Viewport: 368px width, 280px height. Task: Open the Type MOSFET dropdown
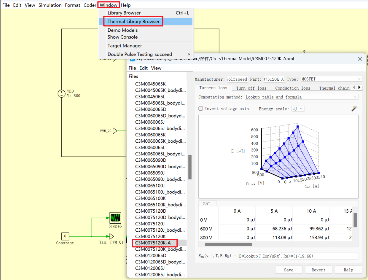331,79
